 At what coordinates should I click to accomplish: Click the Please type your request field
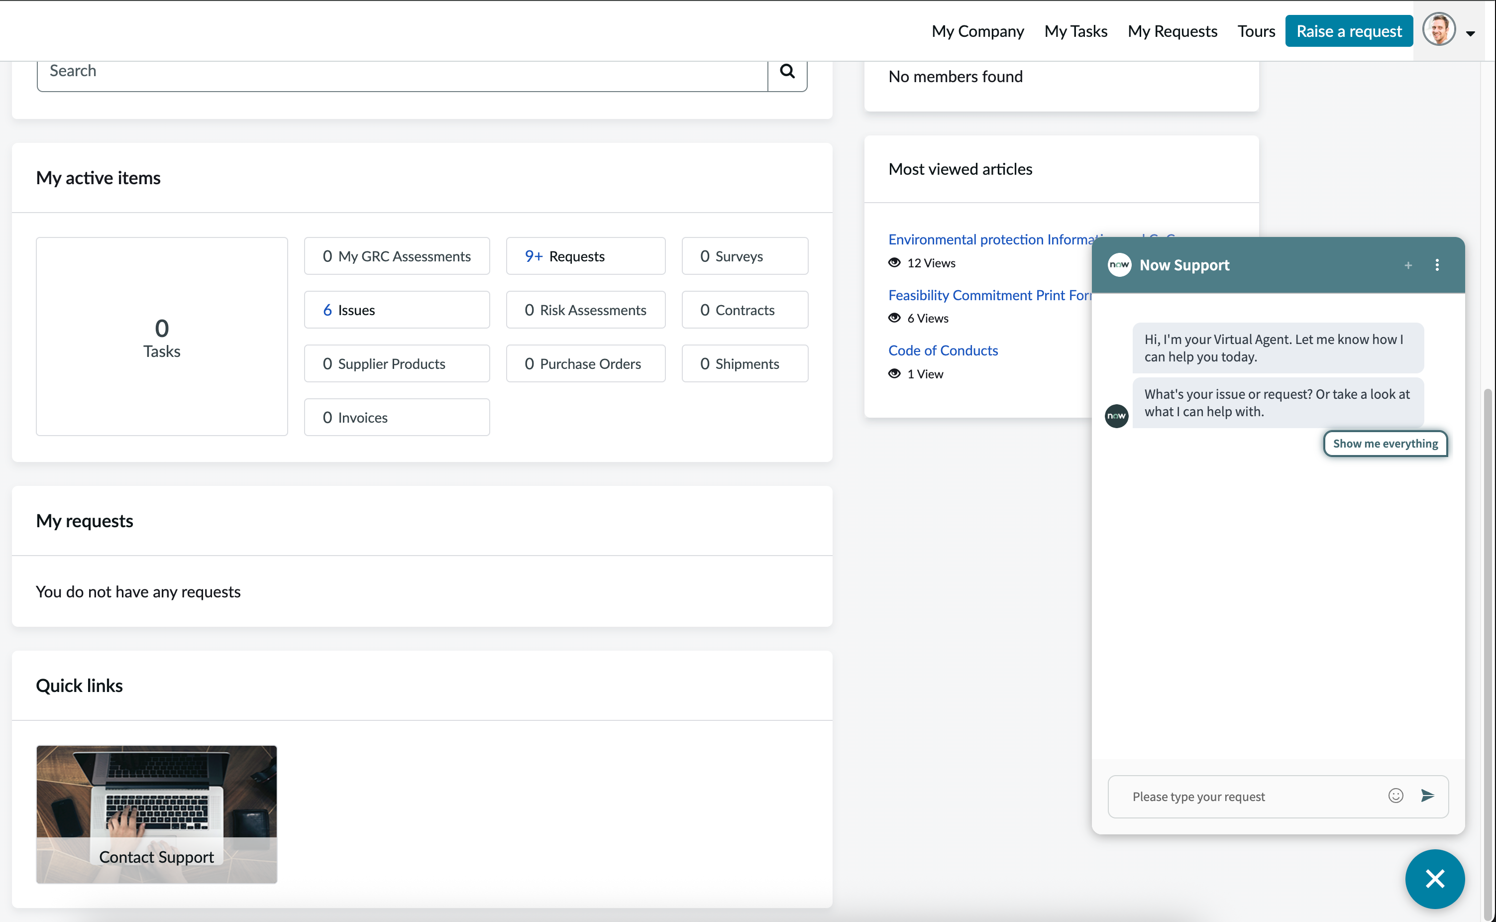point(1256,797)
